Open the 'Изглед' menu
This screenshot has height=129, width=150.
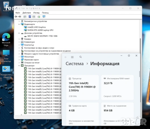point(36,13)
